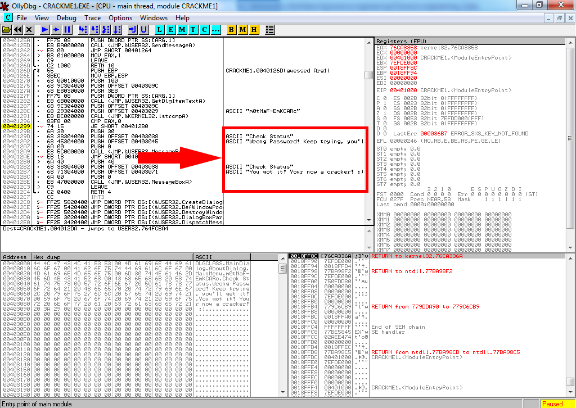Image resolution: width=576 pixels, height=408 pixels.
Task: Run the program with play icon
Action: (x=45, y=29)
